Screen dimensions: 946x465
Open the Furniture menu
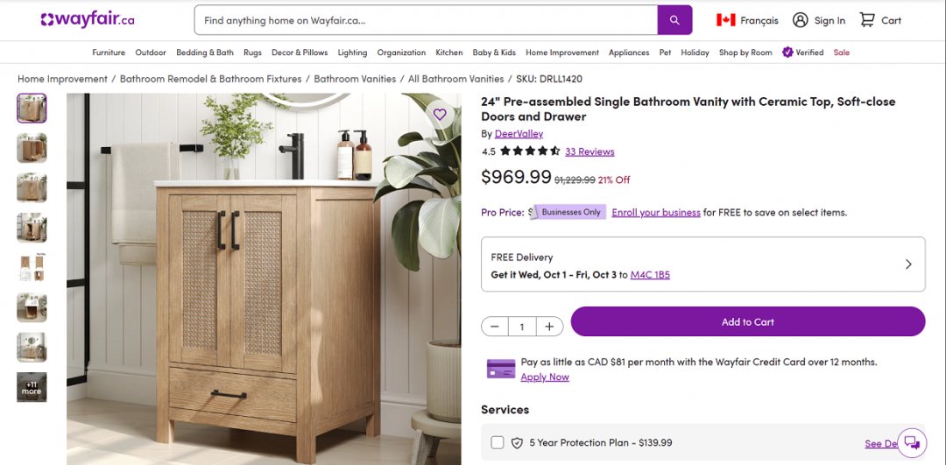(x=109, y=53)
